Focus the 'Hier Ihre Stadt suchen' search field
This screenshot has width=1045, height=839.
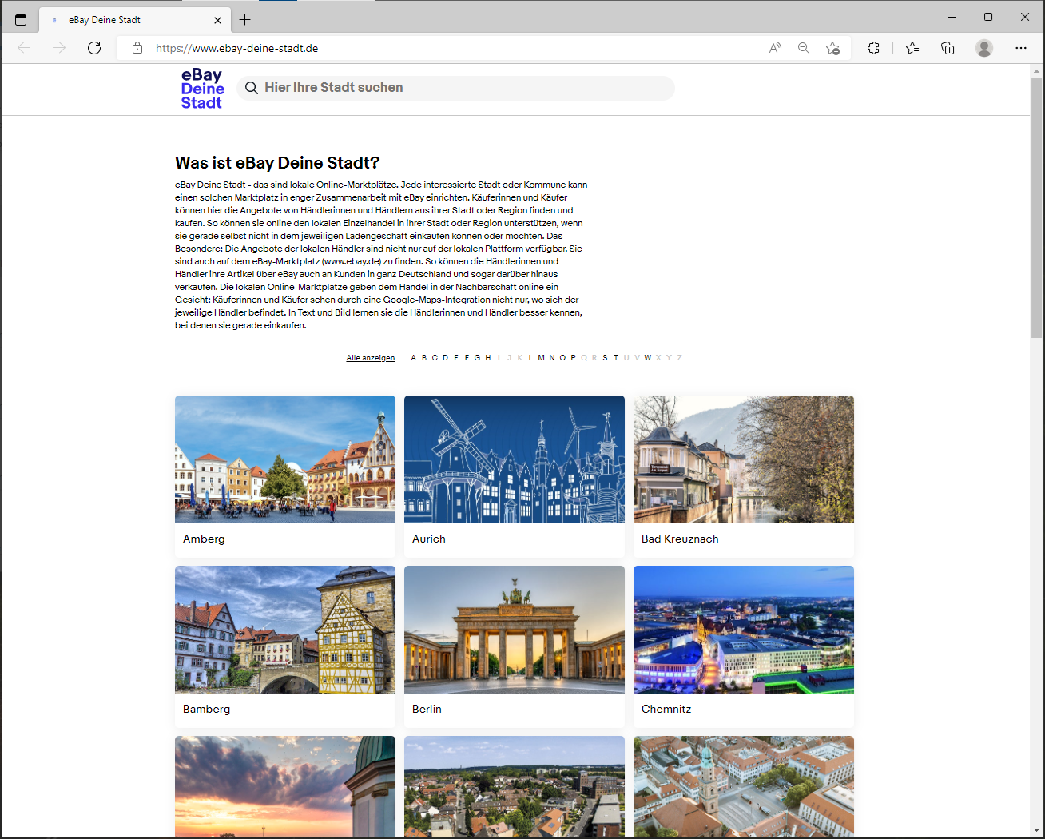[x=455, y=88]
